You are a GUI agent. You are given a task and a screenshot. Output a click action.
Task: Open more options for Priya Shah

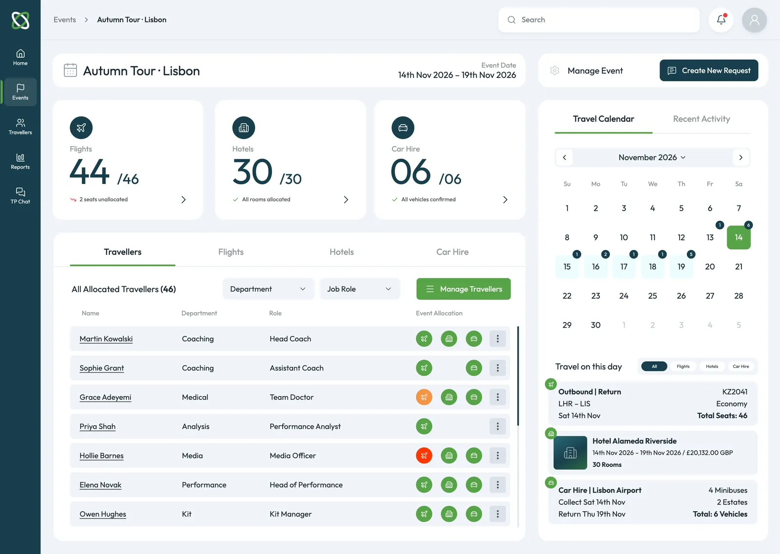(498, 426)
